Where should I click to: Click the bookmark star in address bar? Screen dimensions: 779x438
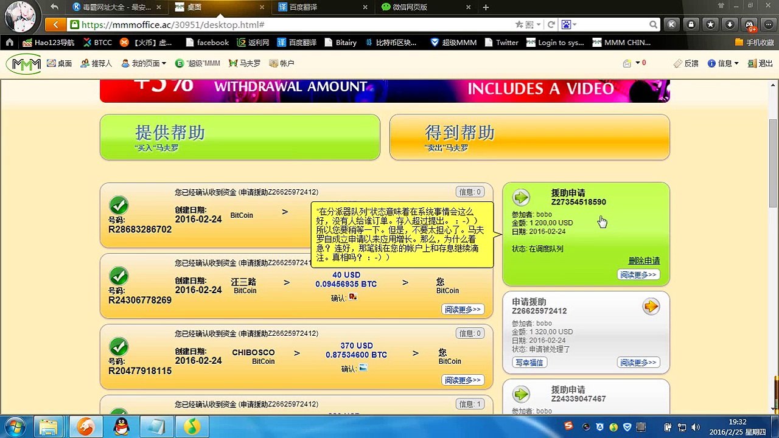click(x=519, y=25)
